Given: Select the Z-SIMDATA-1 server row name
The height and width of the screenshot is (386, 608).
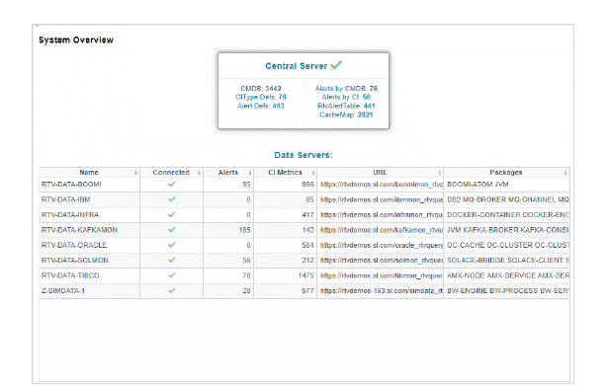Looking at the screenshot, I should (x=63, y=291).
